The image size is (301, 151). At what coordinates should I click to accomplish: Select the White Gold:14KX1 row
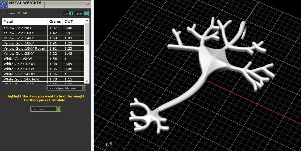tap(43, 74)
